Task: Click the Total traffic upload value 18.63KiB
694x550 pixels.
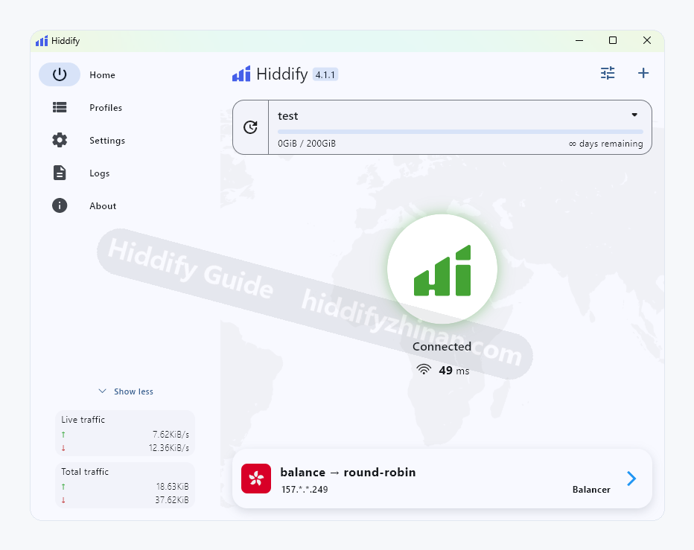Action: 172,486
